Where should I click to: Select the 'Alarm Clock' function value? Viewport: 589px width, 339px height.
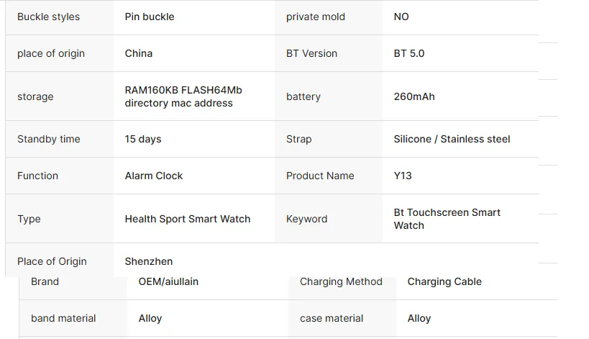(154, 176)
